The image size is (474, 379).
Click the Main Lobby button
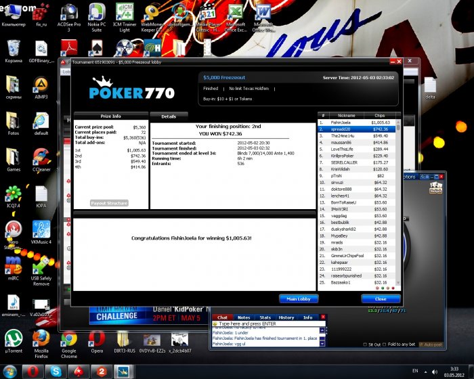coord(299,299)
